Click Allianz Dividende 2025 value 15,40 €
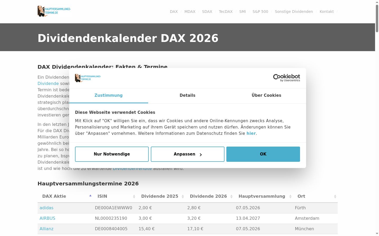This screenshot has width=379, height=236. pyautogui.click(x=147, y=229)
